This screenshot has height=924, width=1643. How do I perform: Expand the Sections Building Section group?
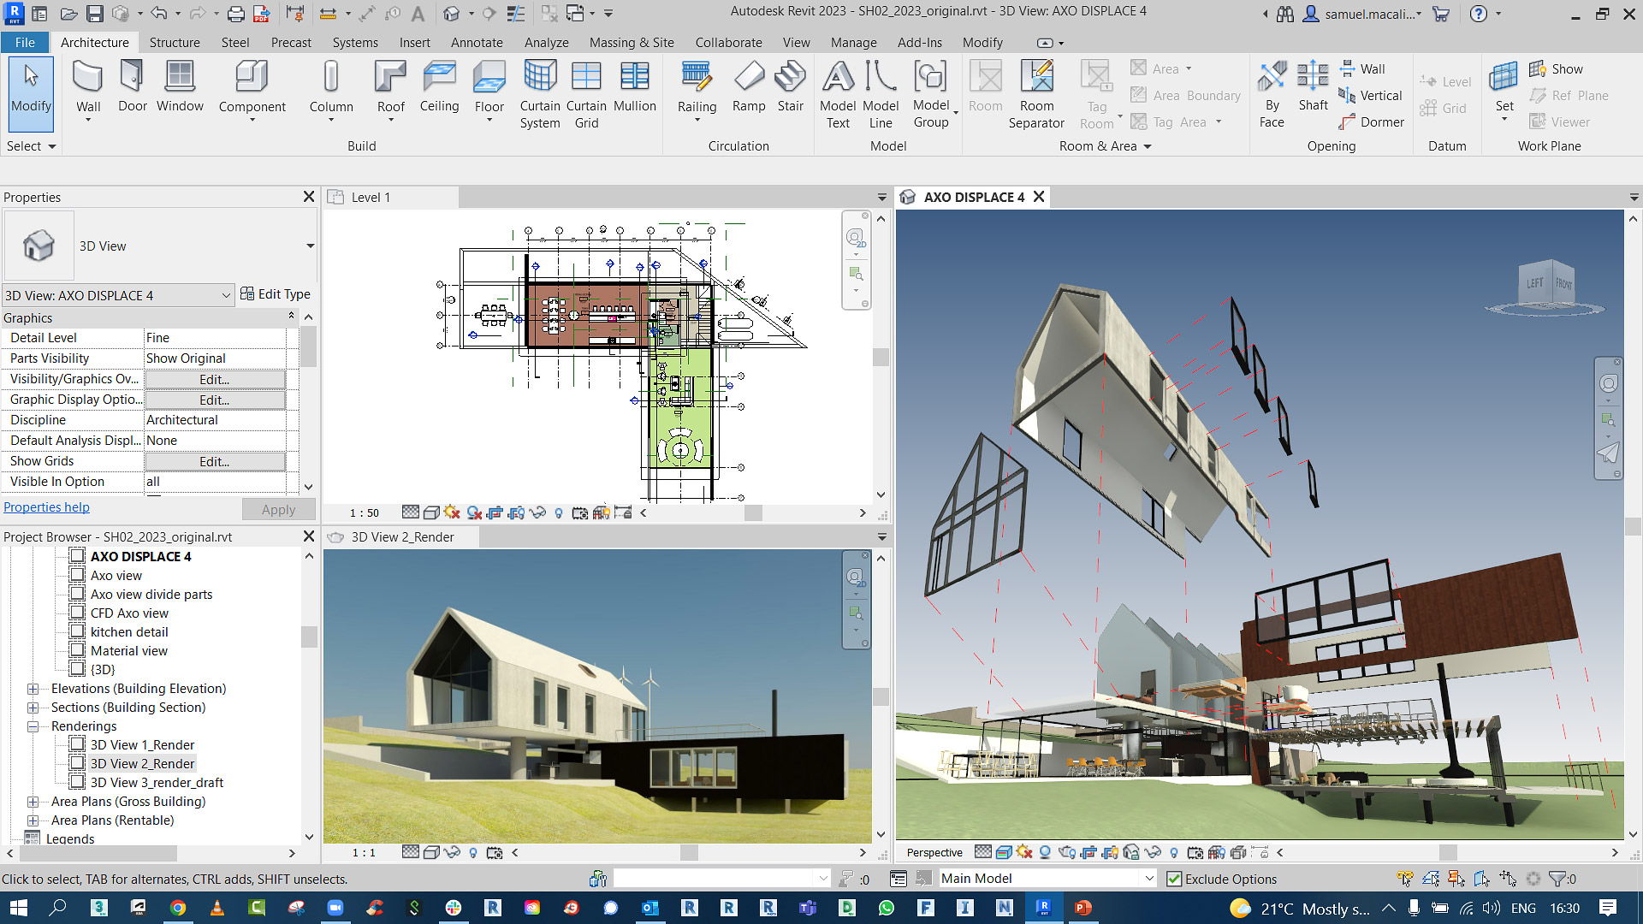pos(32,708)
